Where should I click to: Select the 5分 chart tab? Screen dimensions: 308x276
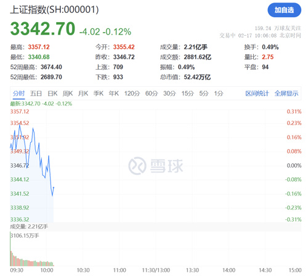[204, 94]
